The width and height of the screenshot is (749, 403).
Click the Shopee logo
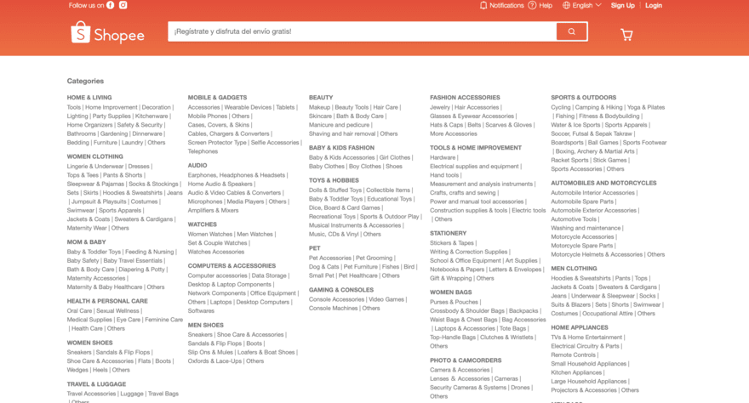(107, 33)
